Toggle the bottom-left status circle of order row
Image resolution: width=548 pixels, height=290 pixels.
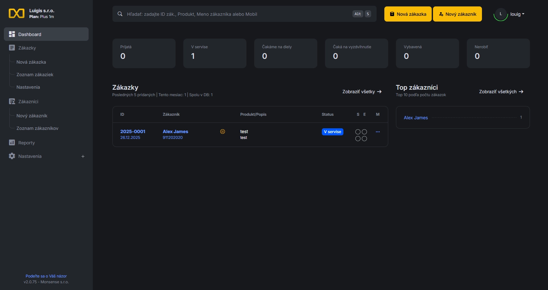pyautogui.click(x=358, y=139)
